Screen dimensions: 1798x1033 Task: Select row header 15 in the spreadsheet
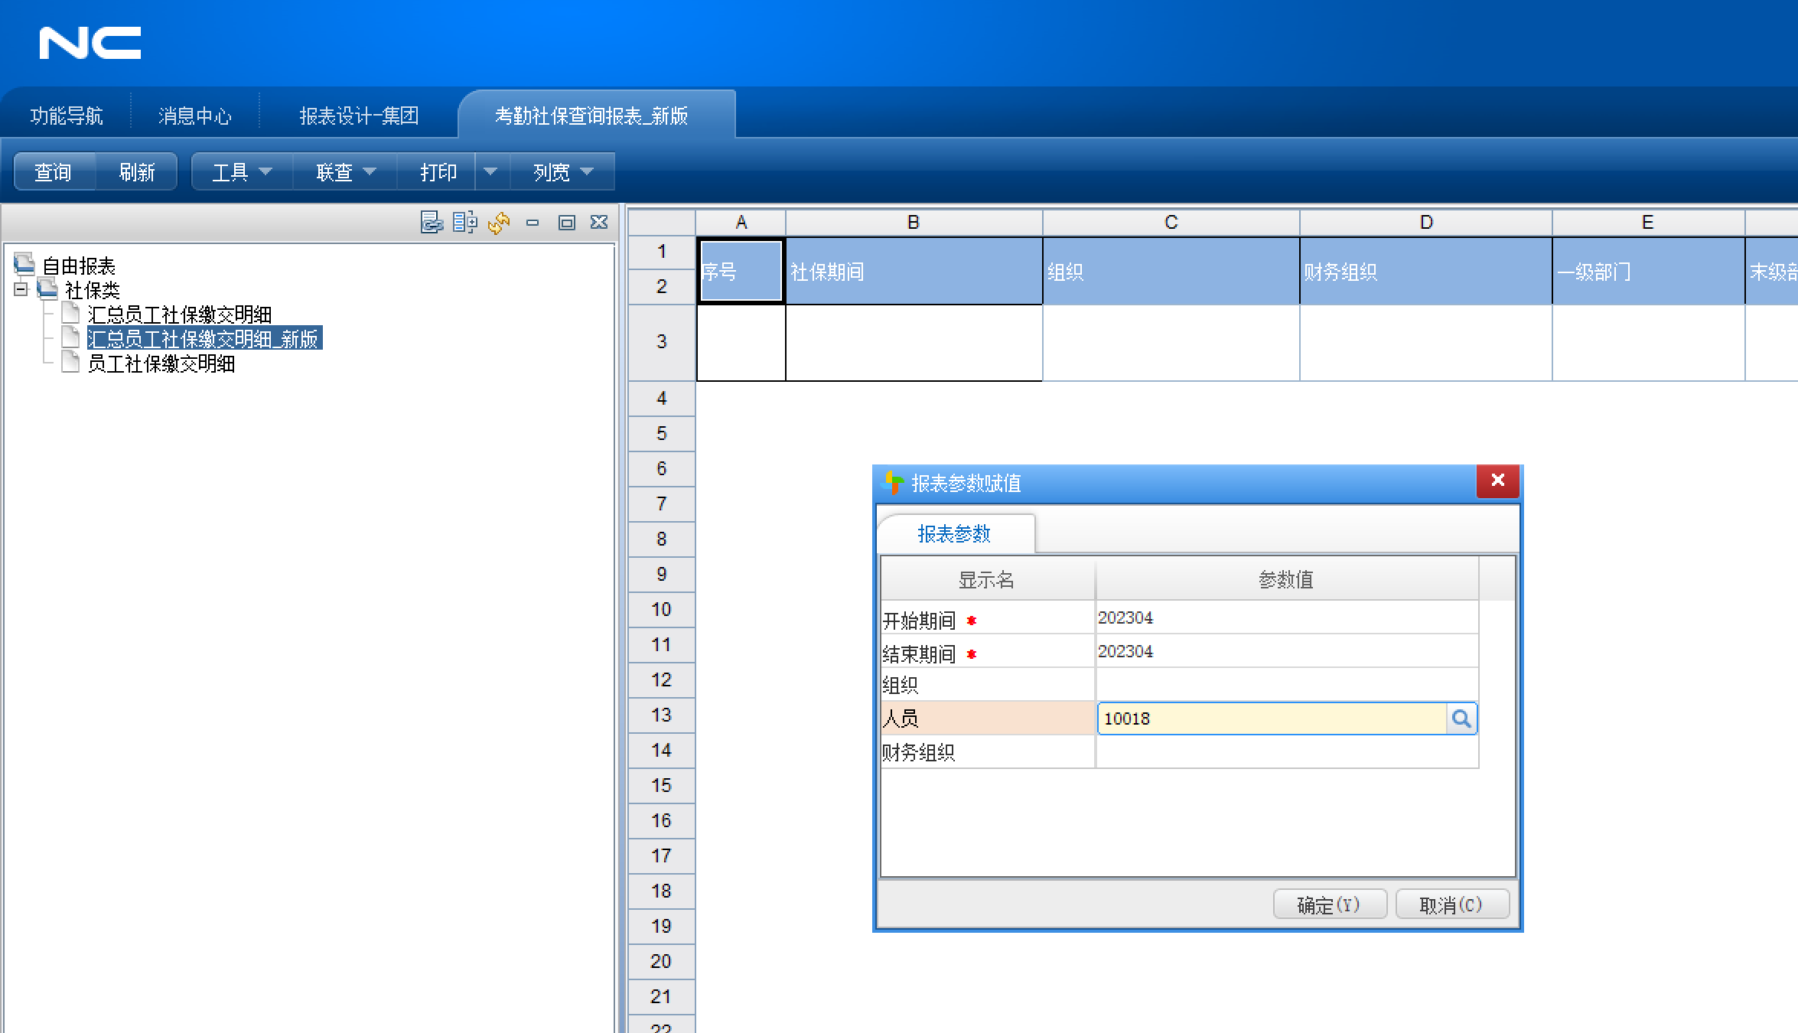[x=661, y=785]
